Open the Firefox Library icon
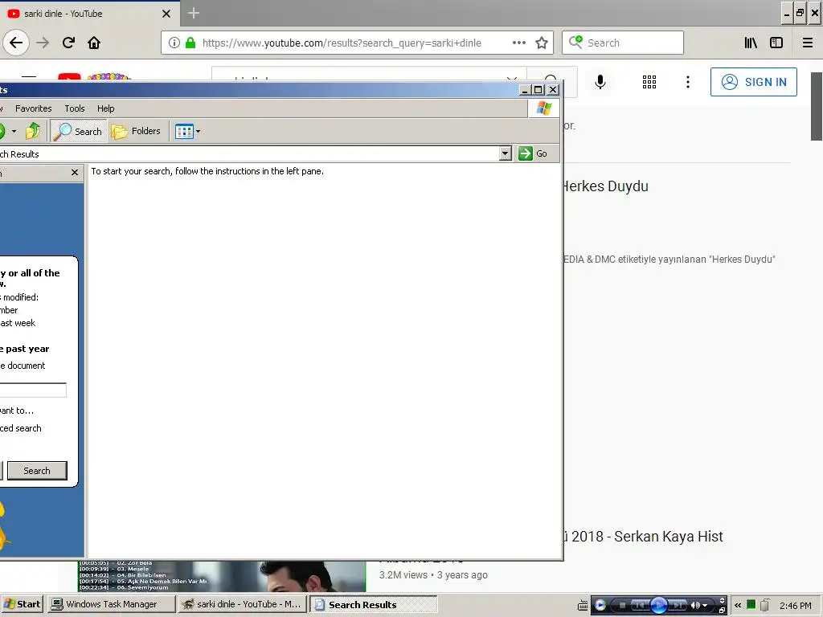Screen dimensions: 823x617 click(751, 43)
